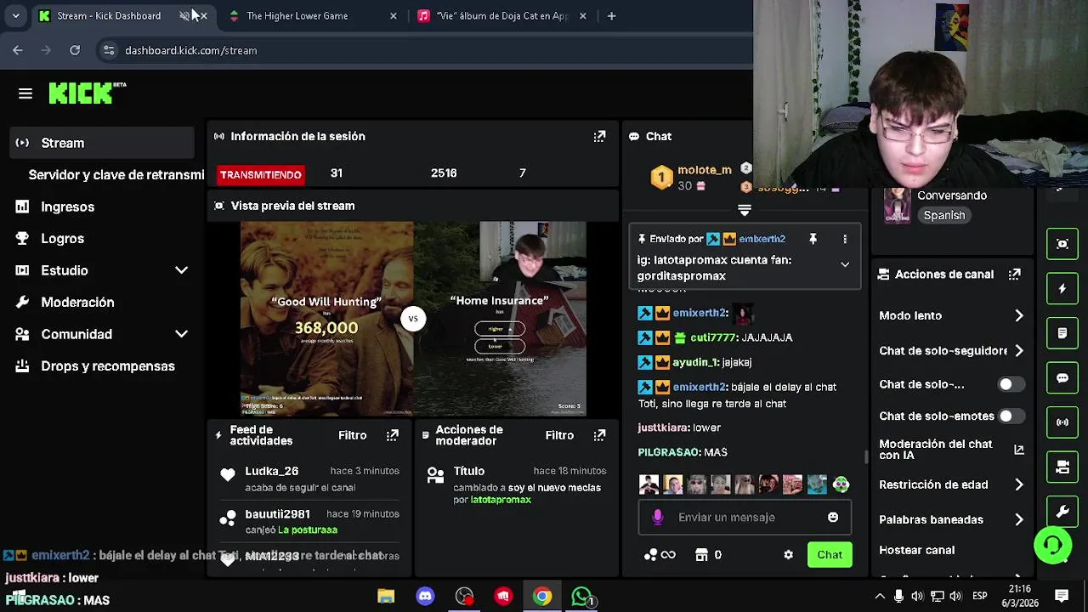Open Filtro in Acciones de moderador
The image size is (1088, 612).
point(559,435)
